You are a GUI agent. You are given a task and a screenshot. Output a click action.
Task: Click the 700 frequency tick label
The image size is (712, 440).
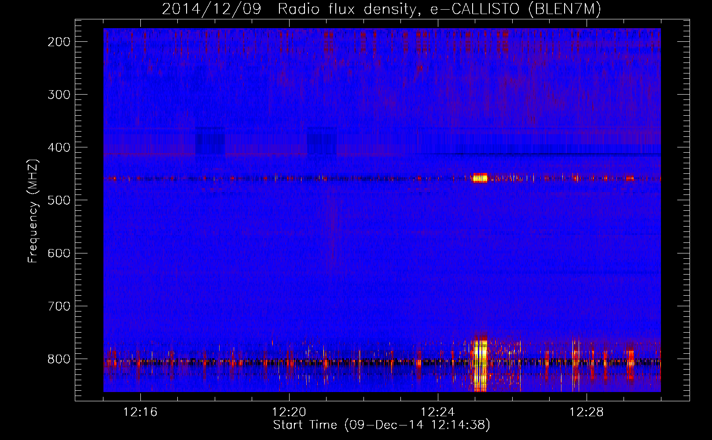click(59, 306)
